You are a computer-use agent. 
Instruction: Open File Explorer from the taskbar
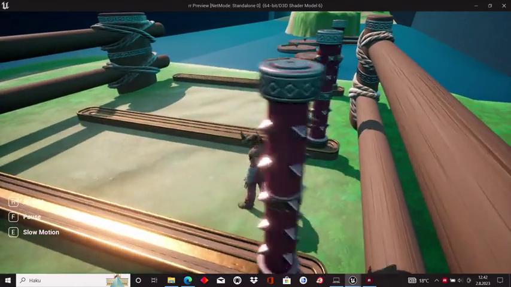click(x=171, y=280)
